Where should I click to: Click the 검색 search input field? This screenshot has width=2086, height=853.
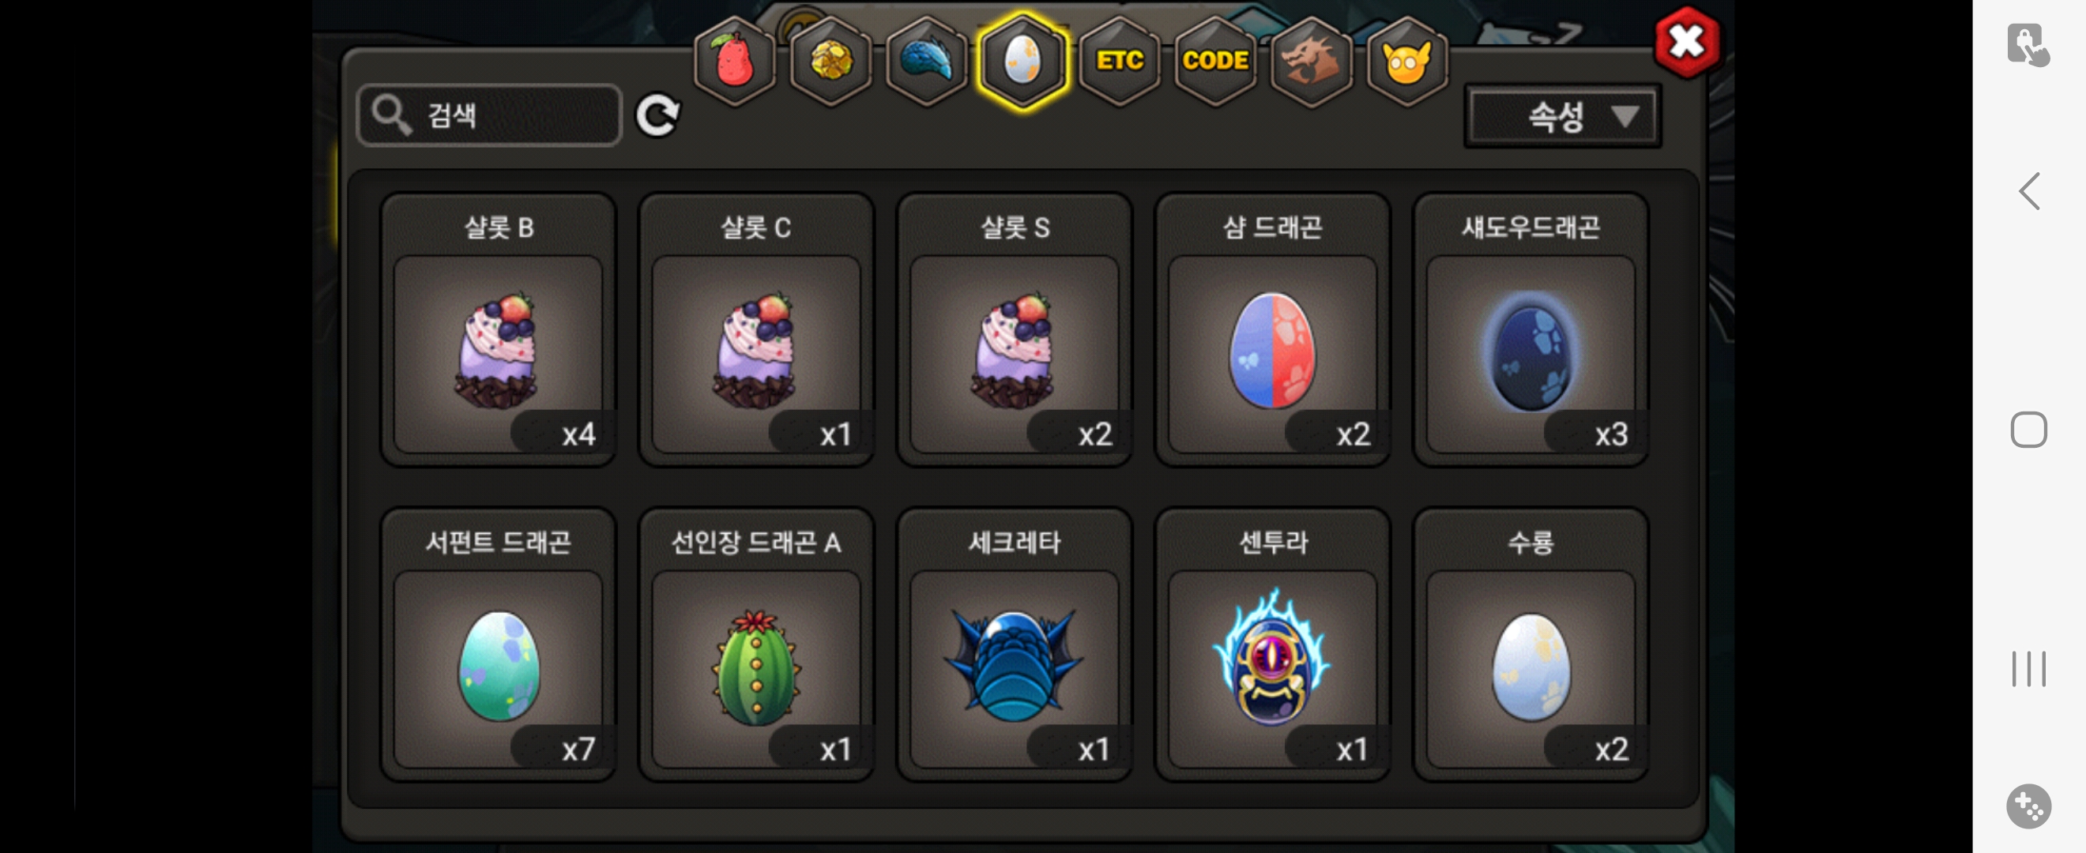tap(489, 116)
